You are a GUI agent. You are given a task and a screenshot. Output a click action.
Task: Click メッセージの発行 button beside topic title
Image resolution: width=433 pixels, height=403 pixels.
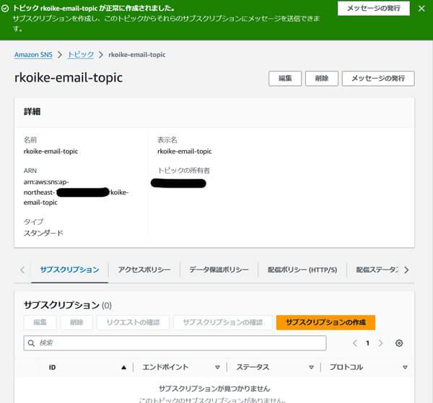click(378, 79)
